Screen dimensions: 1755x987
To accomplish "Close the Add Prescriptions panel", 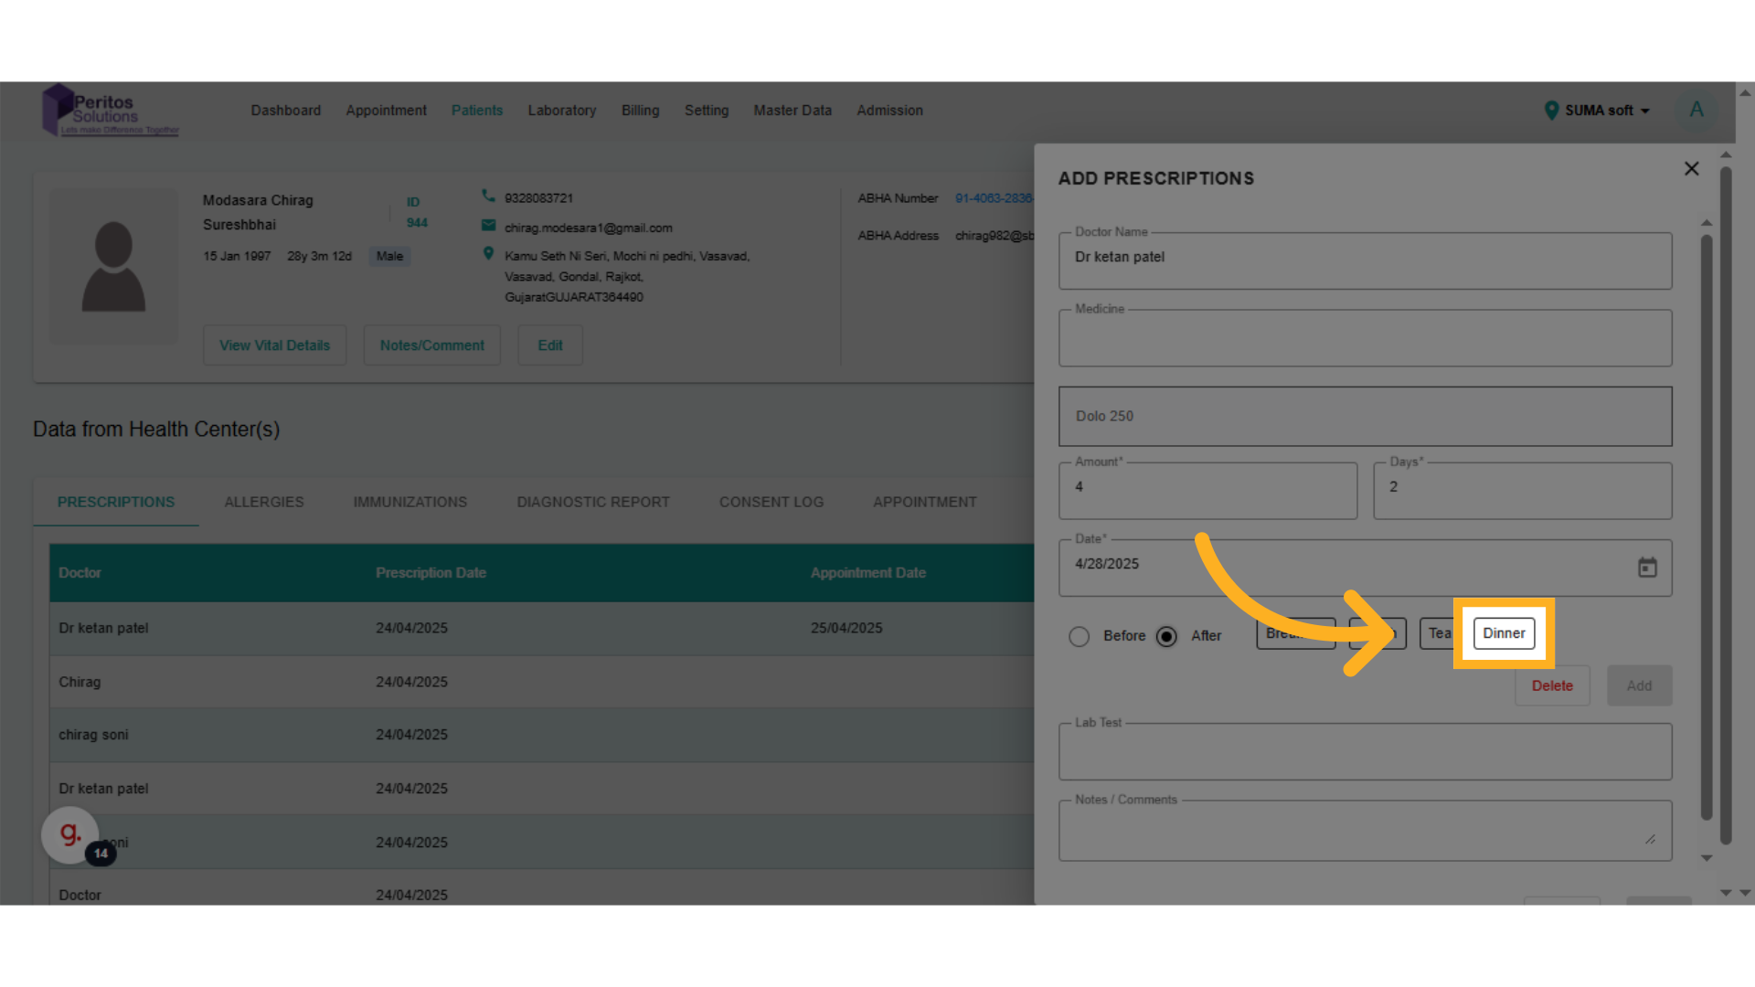I will 1691,169.
